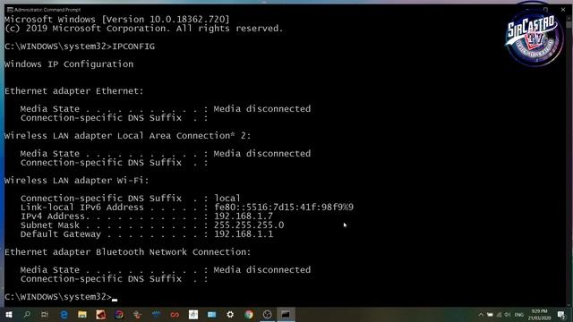Click the blue waveform taskbar icon
The height and width of the screenshot is (322, 573).
coord(156,314)
